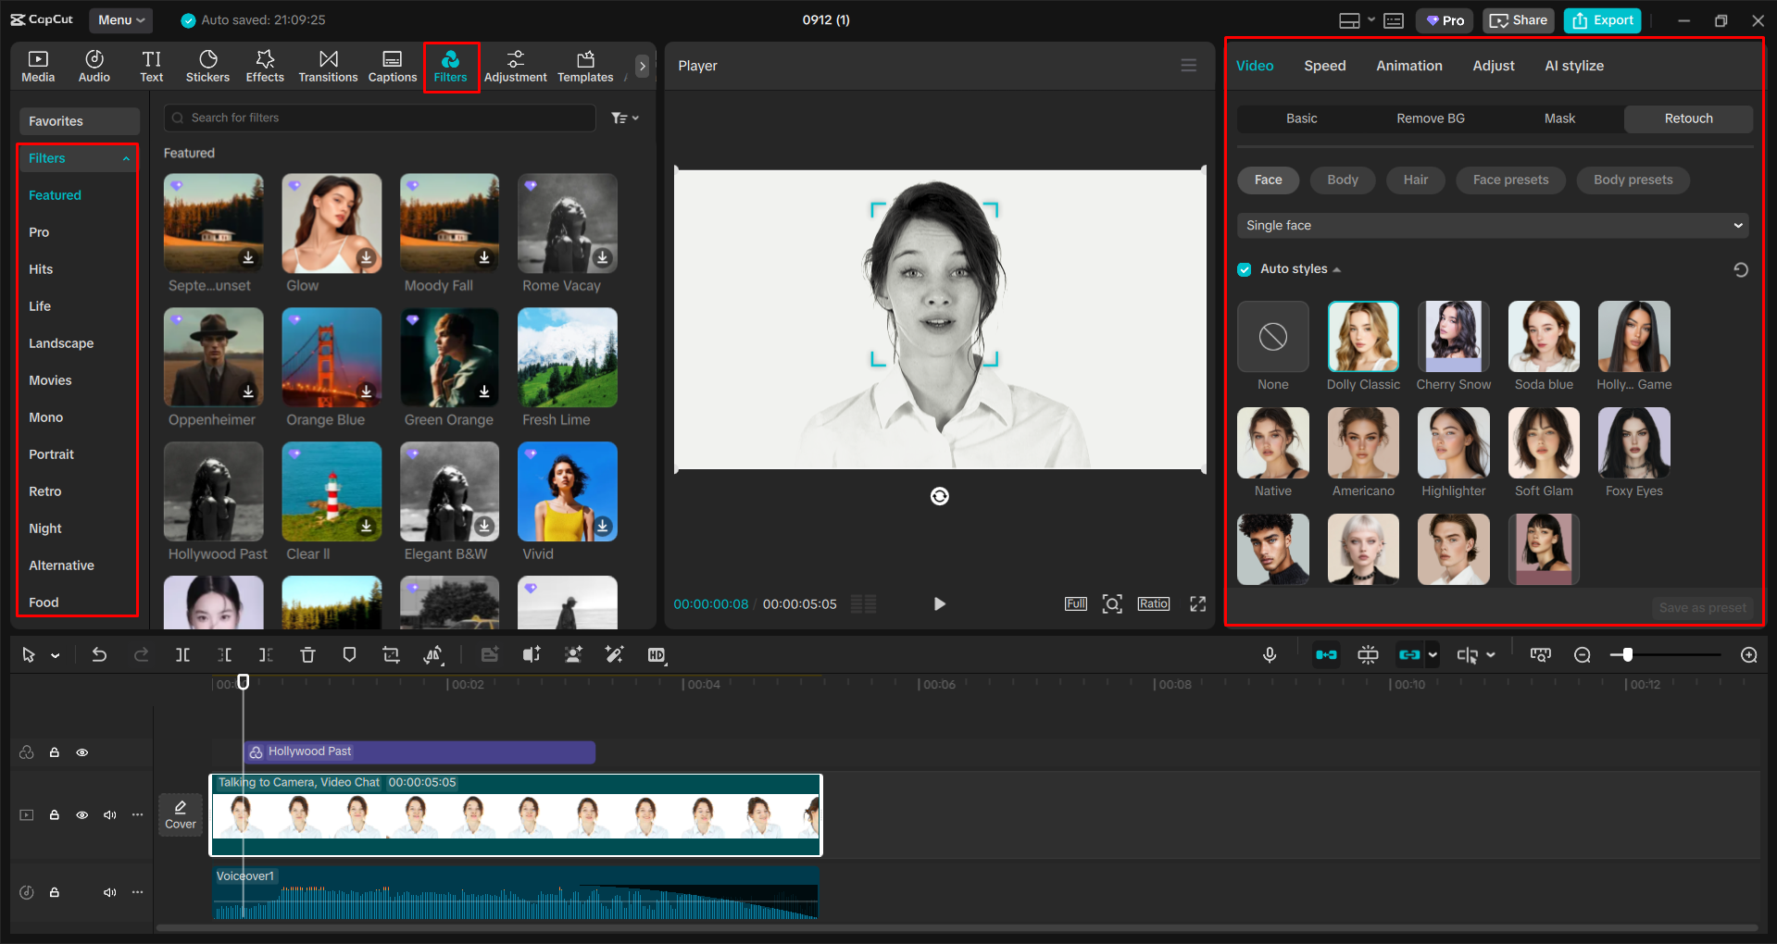Viewport: 1777px width, 944px height.
Task: Uncheck the Auto styles checkbox
Action: point(1244,268)
